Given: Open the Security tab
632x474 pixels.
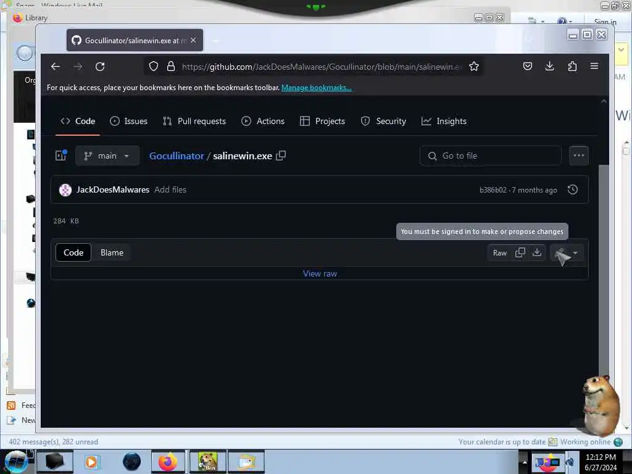Looking at the screenshot, I should [x=383, y=121].
